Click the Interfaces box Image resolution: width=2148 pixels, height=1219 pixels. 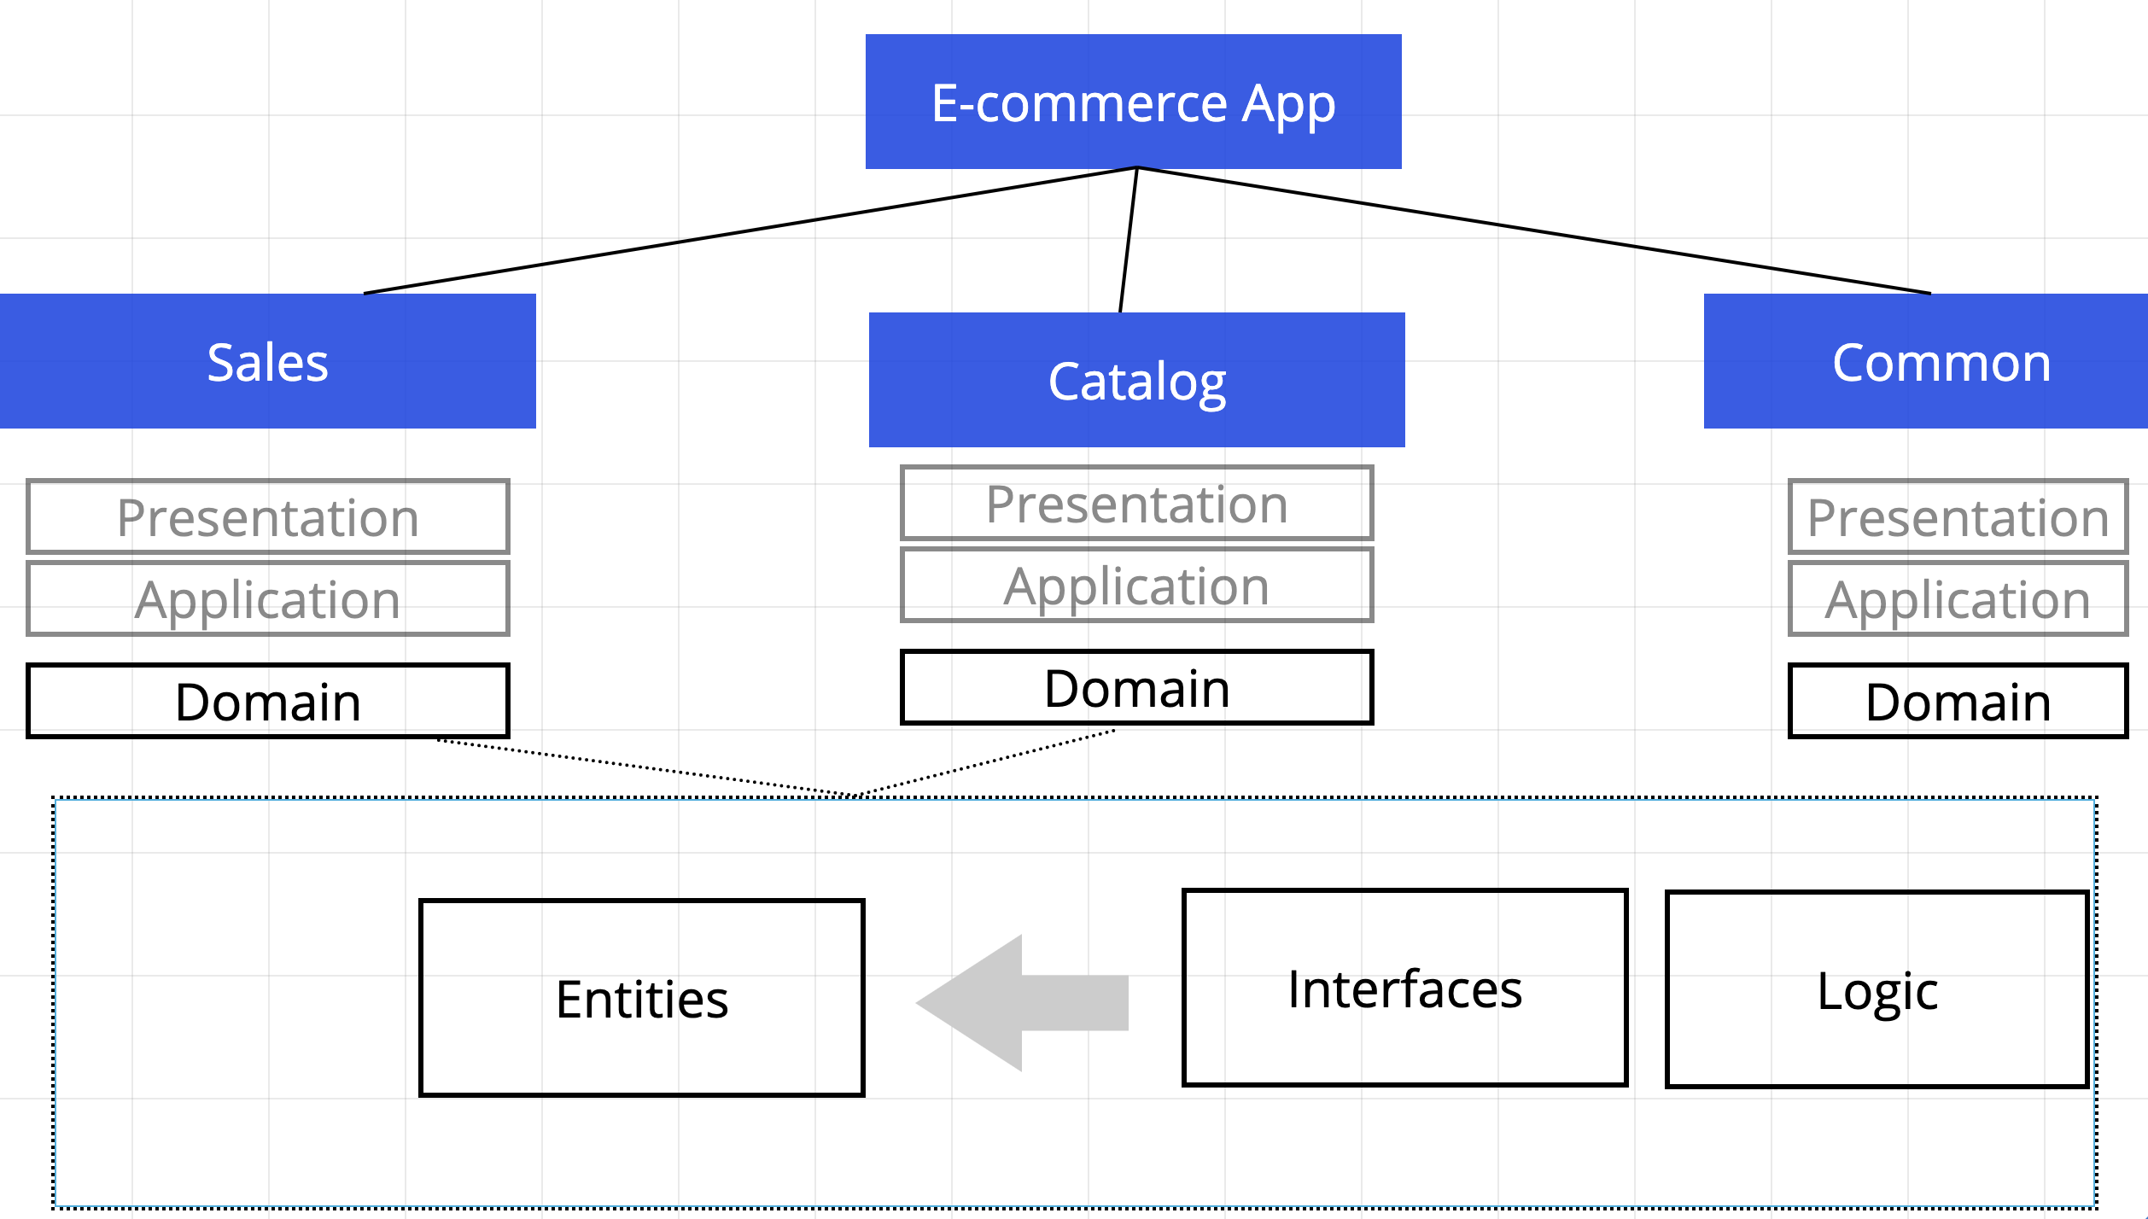(x=1404, y=988)
